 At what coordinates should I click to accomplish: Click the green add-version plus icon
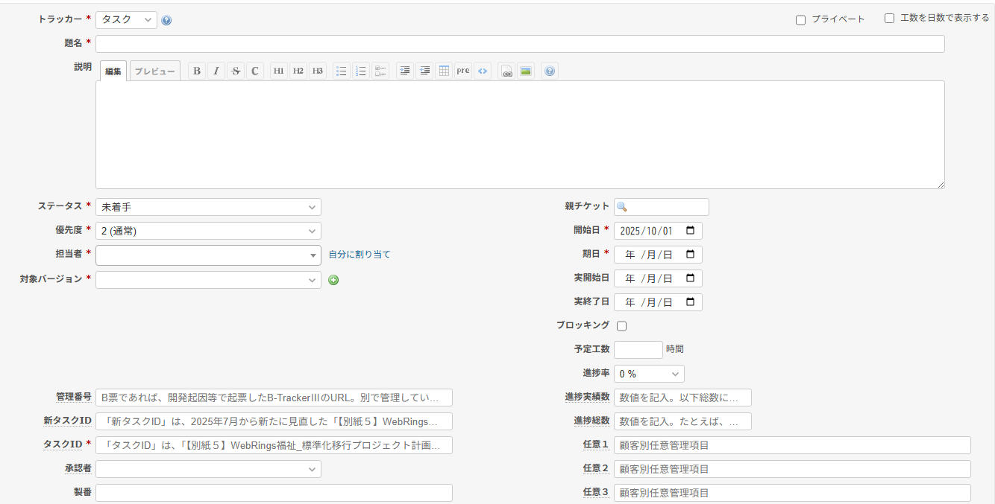pyautogui.click(x=333, y=280)
